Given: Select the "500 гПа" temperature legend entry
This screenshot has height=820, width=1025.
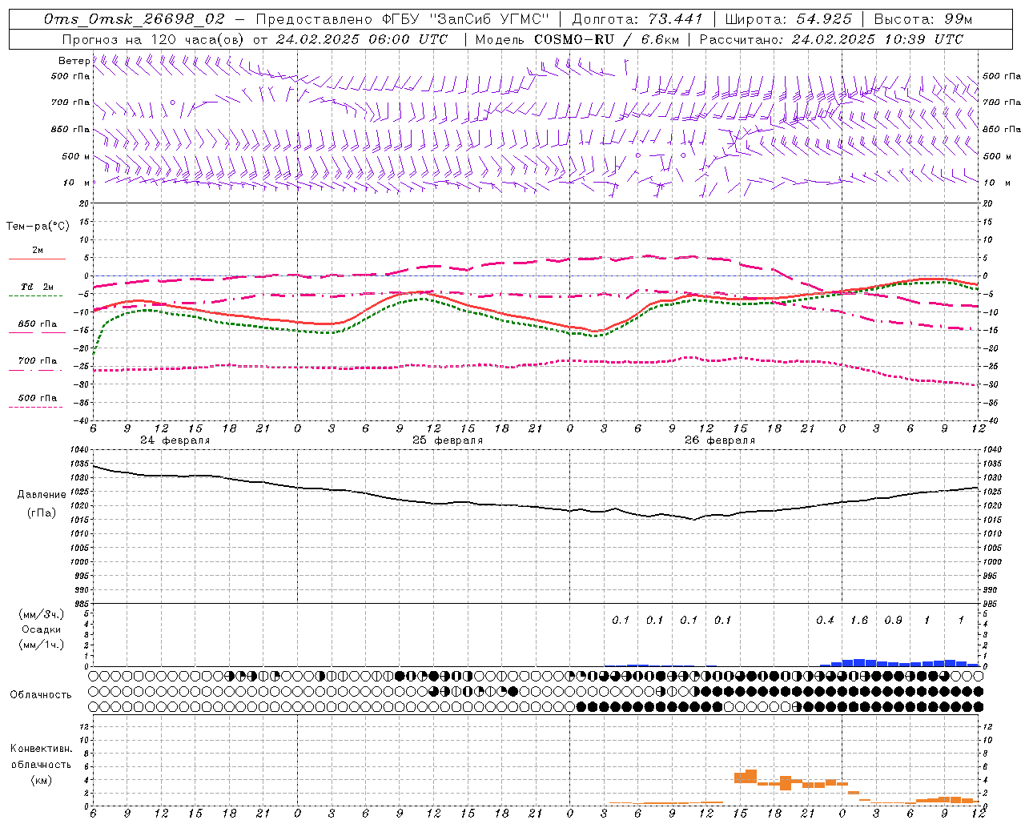Looking at the screenshot, I should pyautogui.click(x=38, y=398).
